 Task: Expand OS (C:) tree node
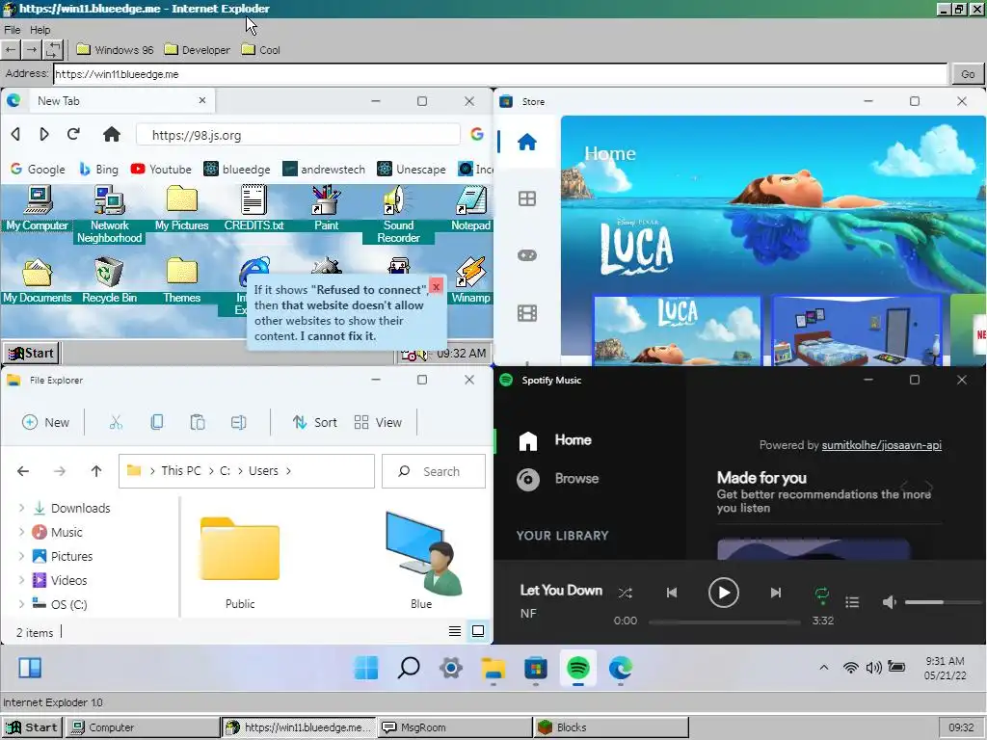tap(21, 604)
